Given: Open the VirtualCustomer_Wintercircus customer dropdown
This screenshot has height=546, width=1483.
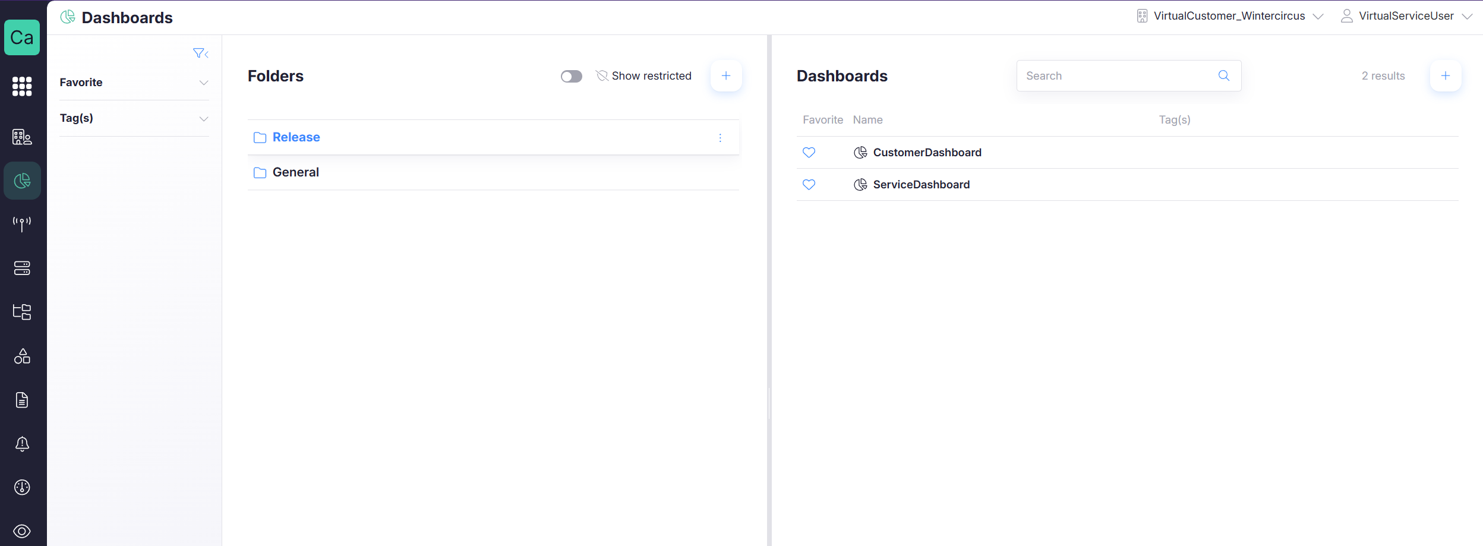Looking at the screenshot, I should (1230, 16).
